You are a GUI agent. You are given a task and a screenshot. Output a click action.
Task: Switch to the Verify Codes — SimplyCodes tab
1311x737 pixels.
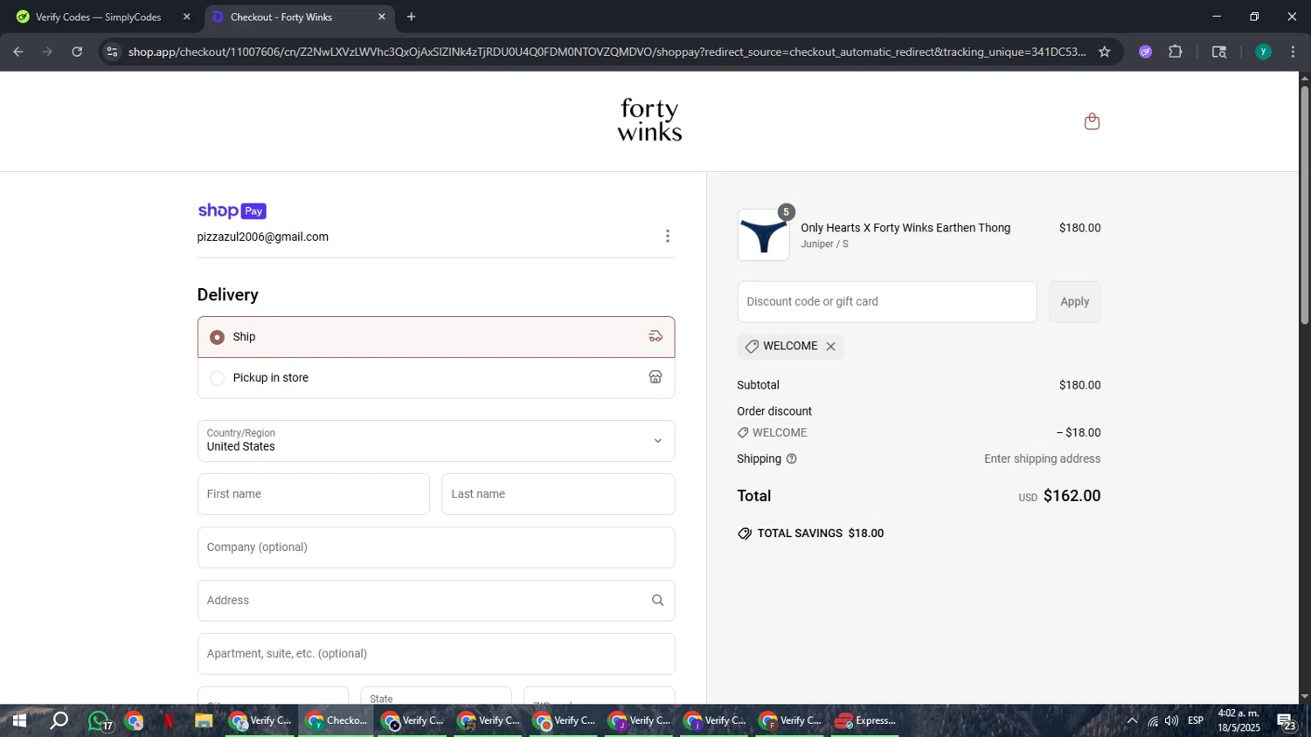tap(101, 17)
